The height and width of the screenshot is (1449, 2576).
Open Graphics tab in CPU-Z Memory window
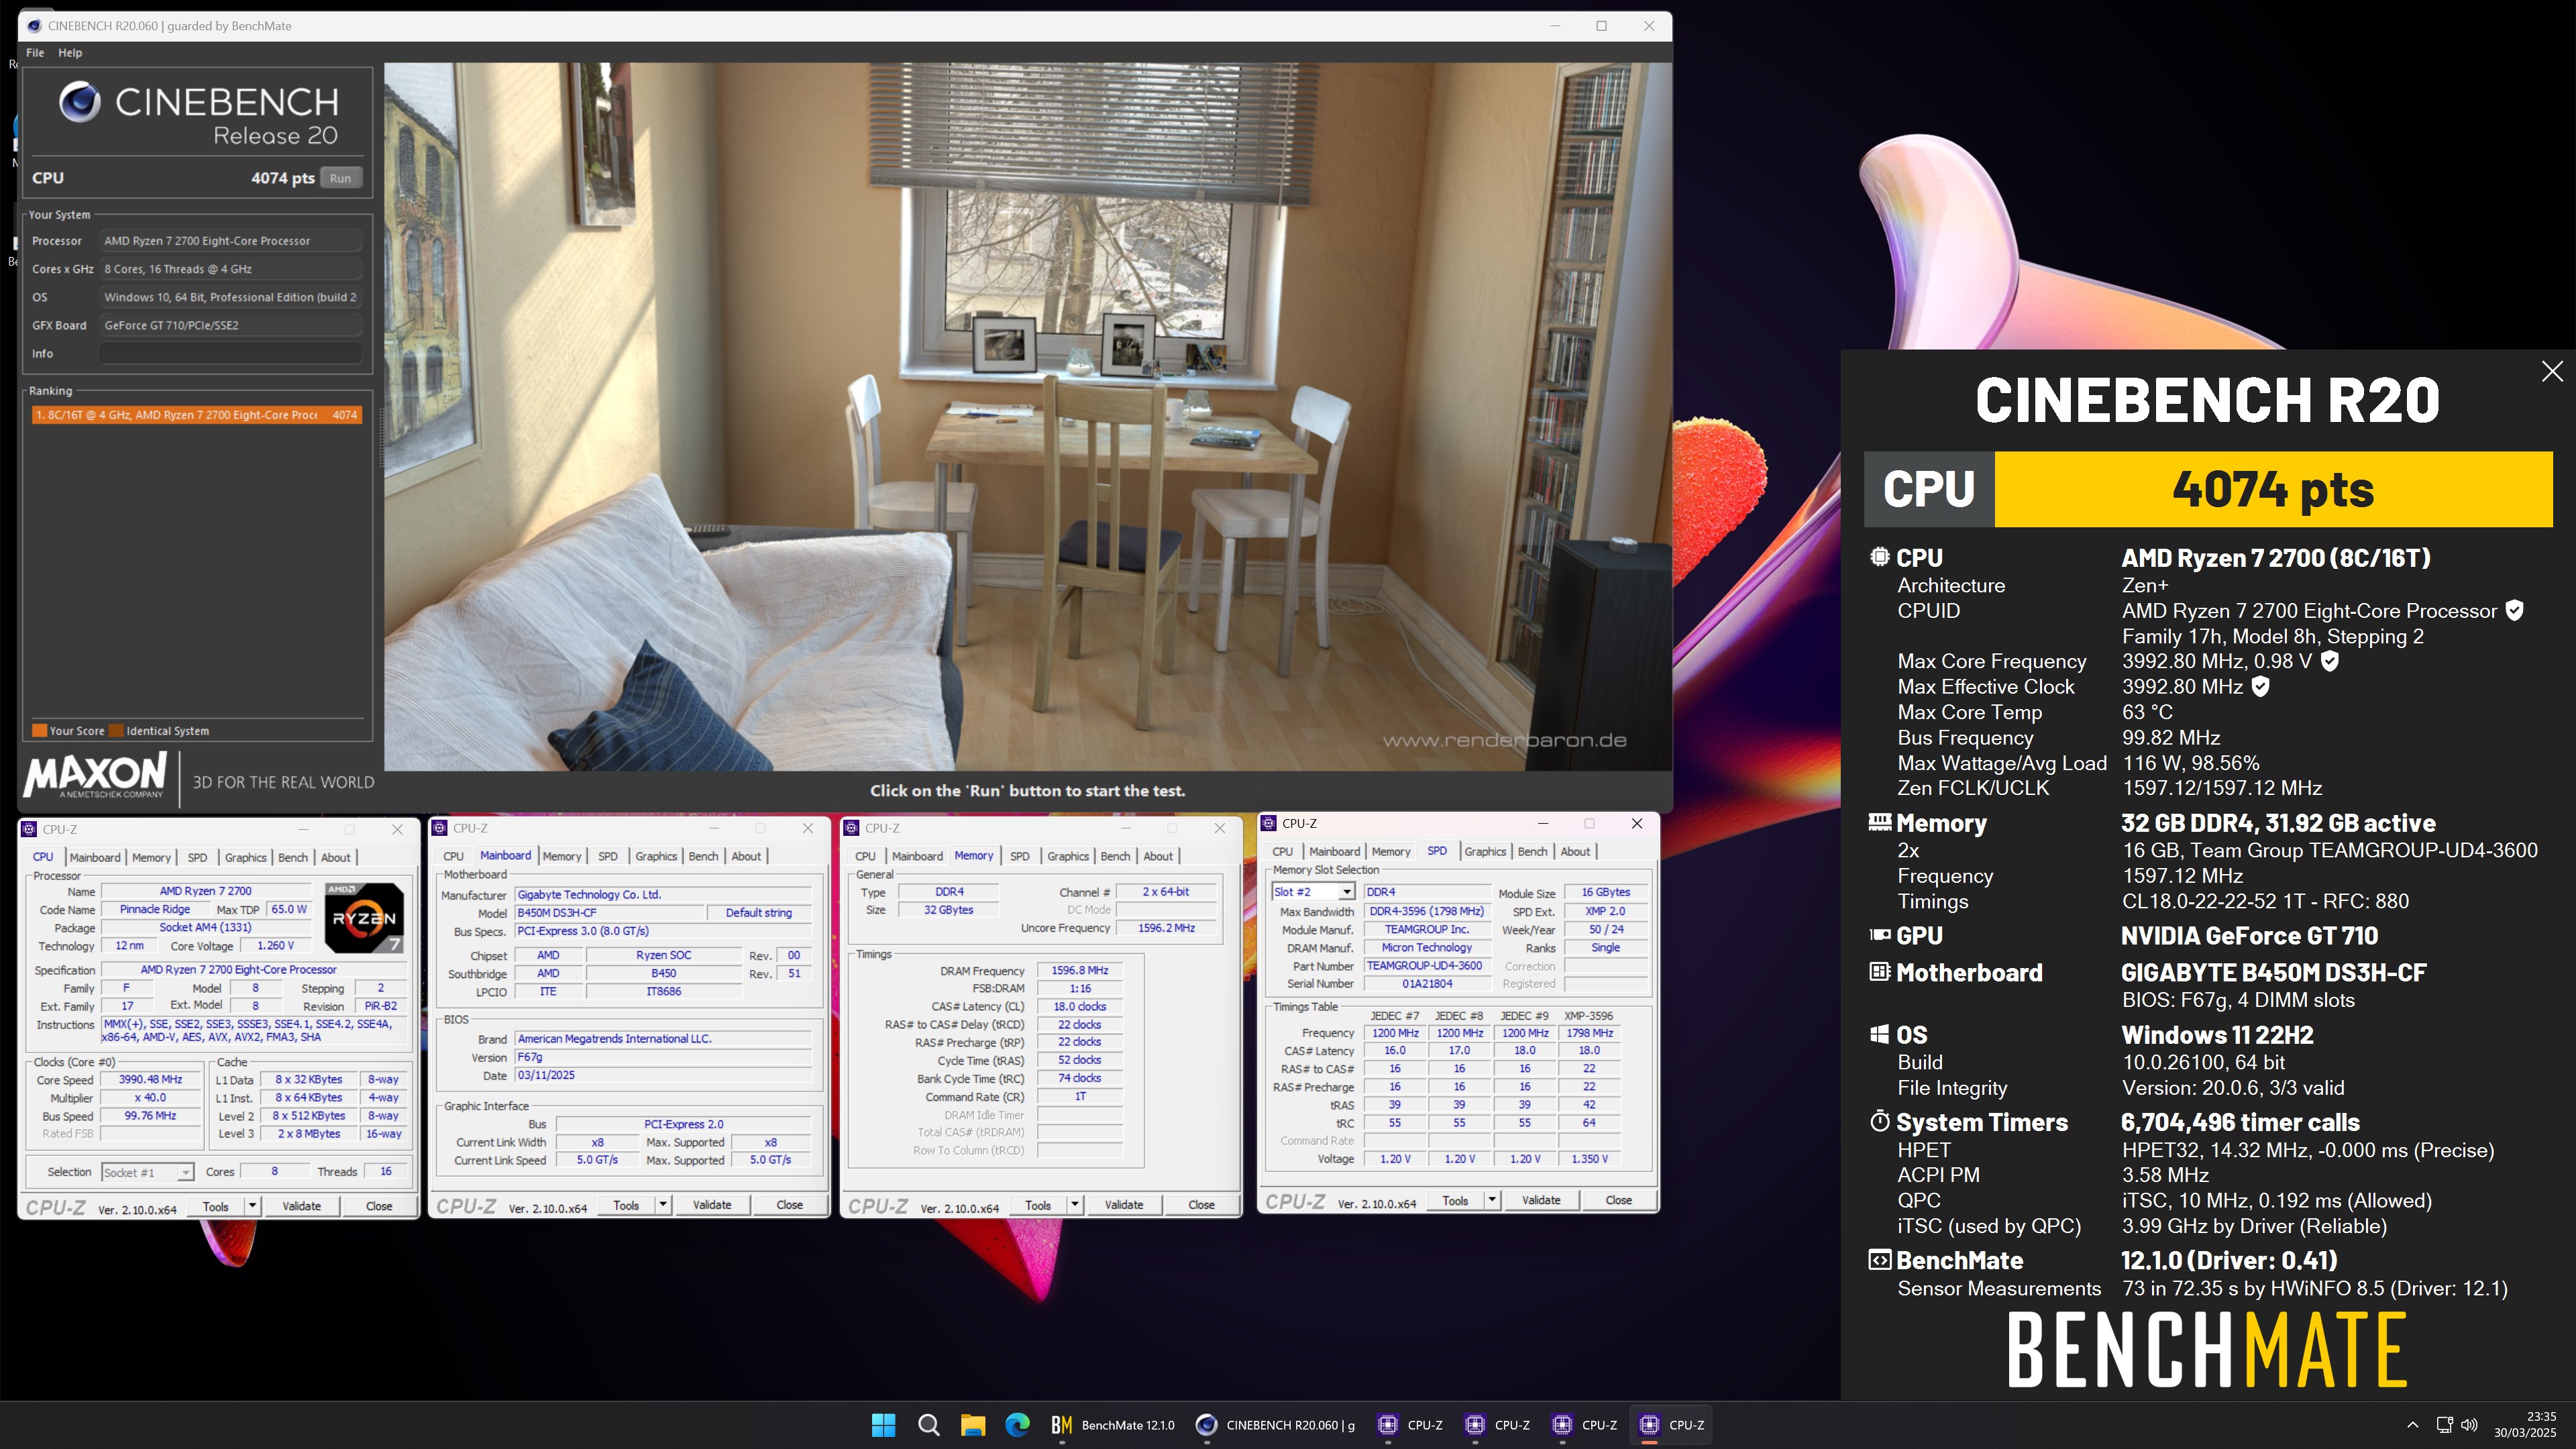1068,856
